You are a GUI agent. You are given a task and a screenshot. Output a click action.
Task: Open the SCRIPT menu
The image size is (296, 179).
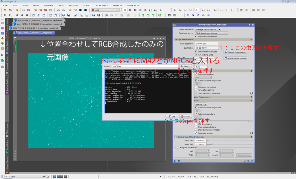(87, 6)
